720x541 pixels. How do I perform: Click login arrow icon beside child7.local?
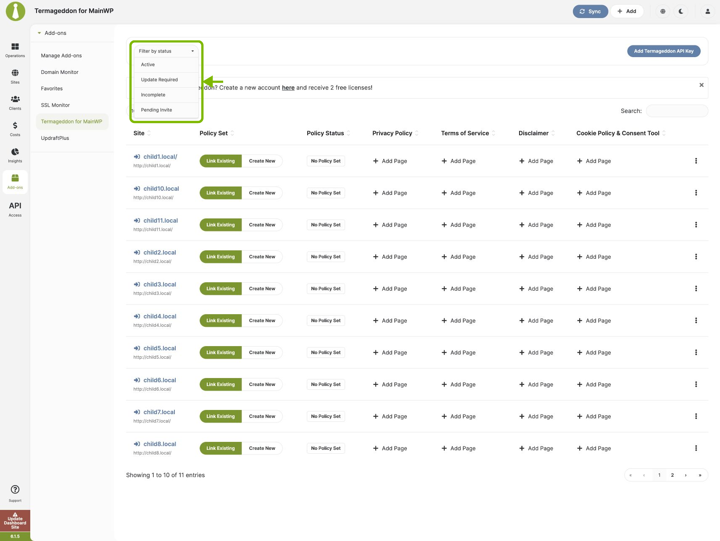click(137, 412)
